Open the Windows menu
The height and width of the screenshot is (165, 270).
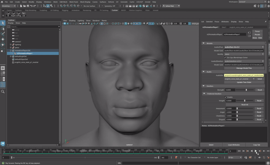point(47,2)
